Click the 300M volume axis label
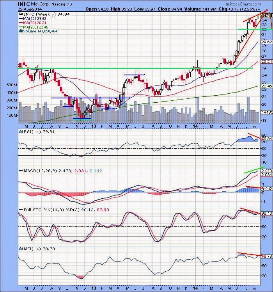Screen dimensions: 273x292 pos(12,100)
